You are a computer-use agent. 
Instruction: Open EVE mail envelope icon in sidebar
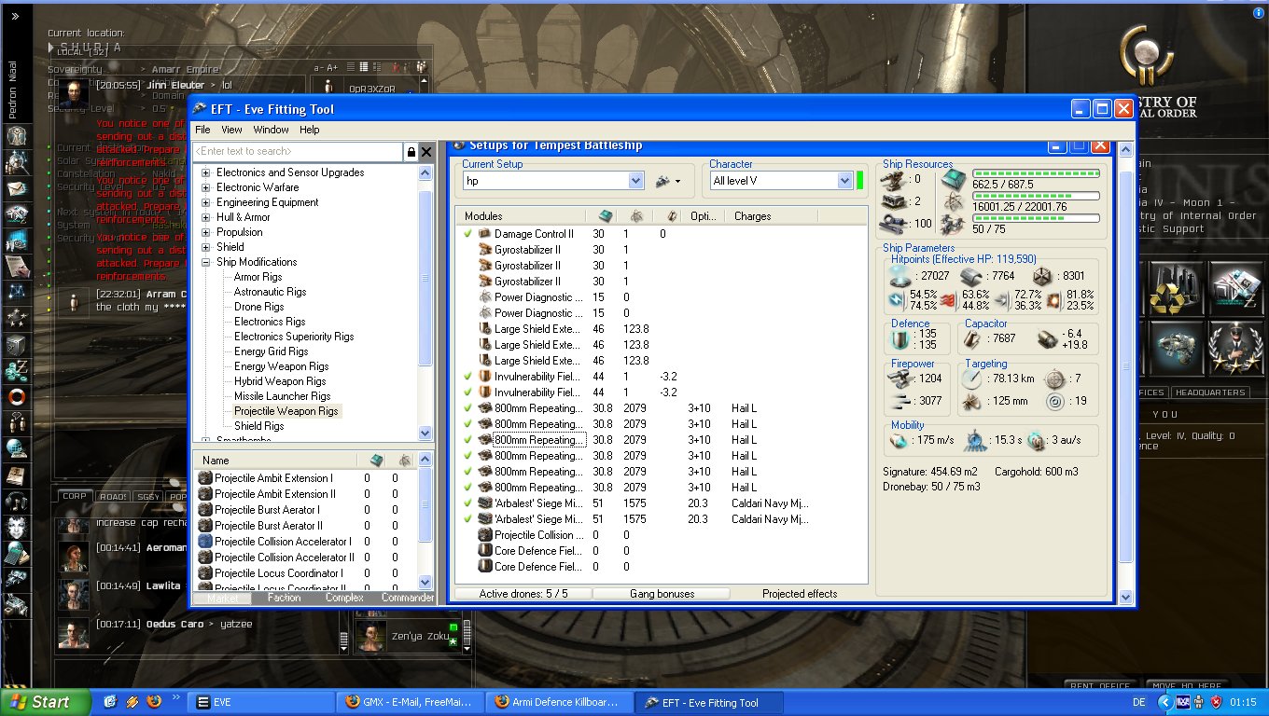click(x=16, y=187)
